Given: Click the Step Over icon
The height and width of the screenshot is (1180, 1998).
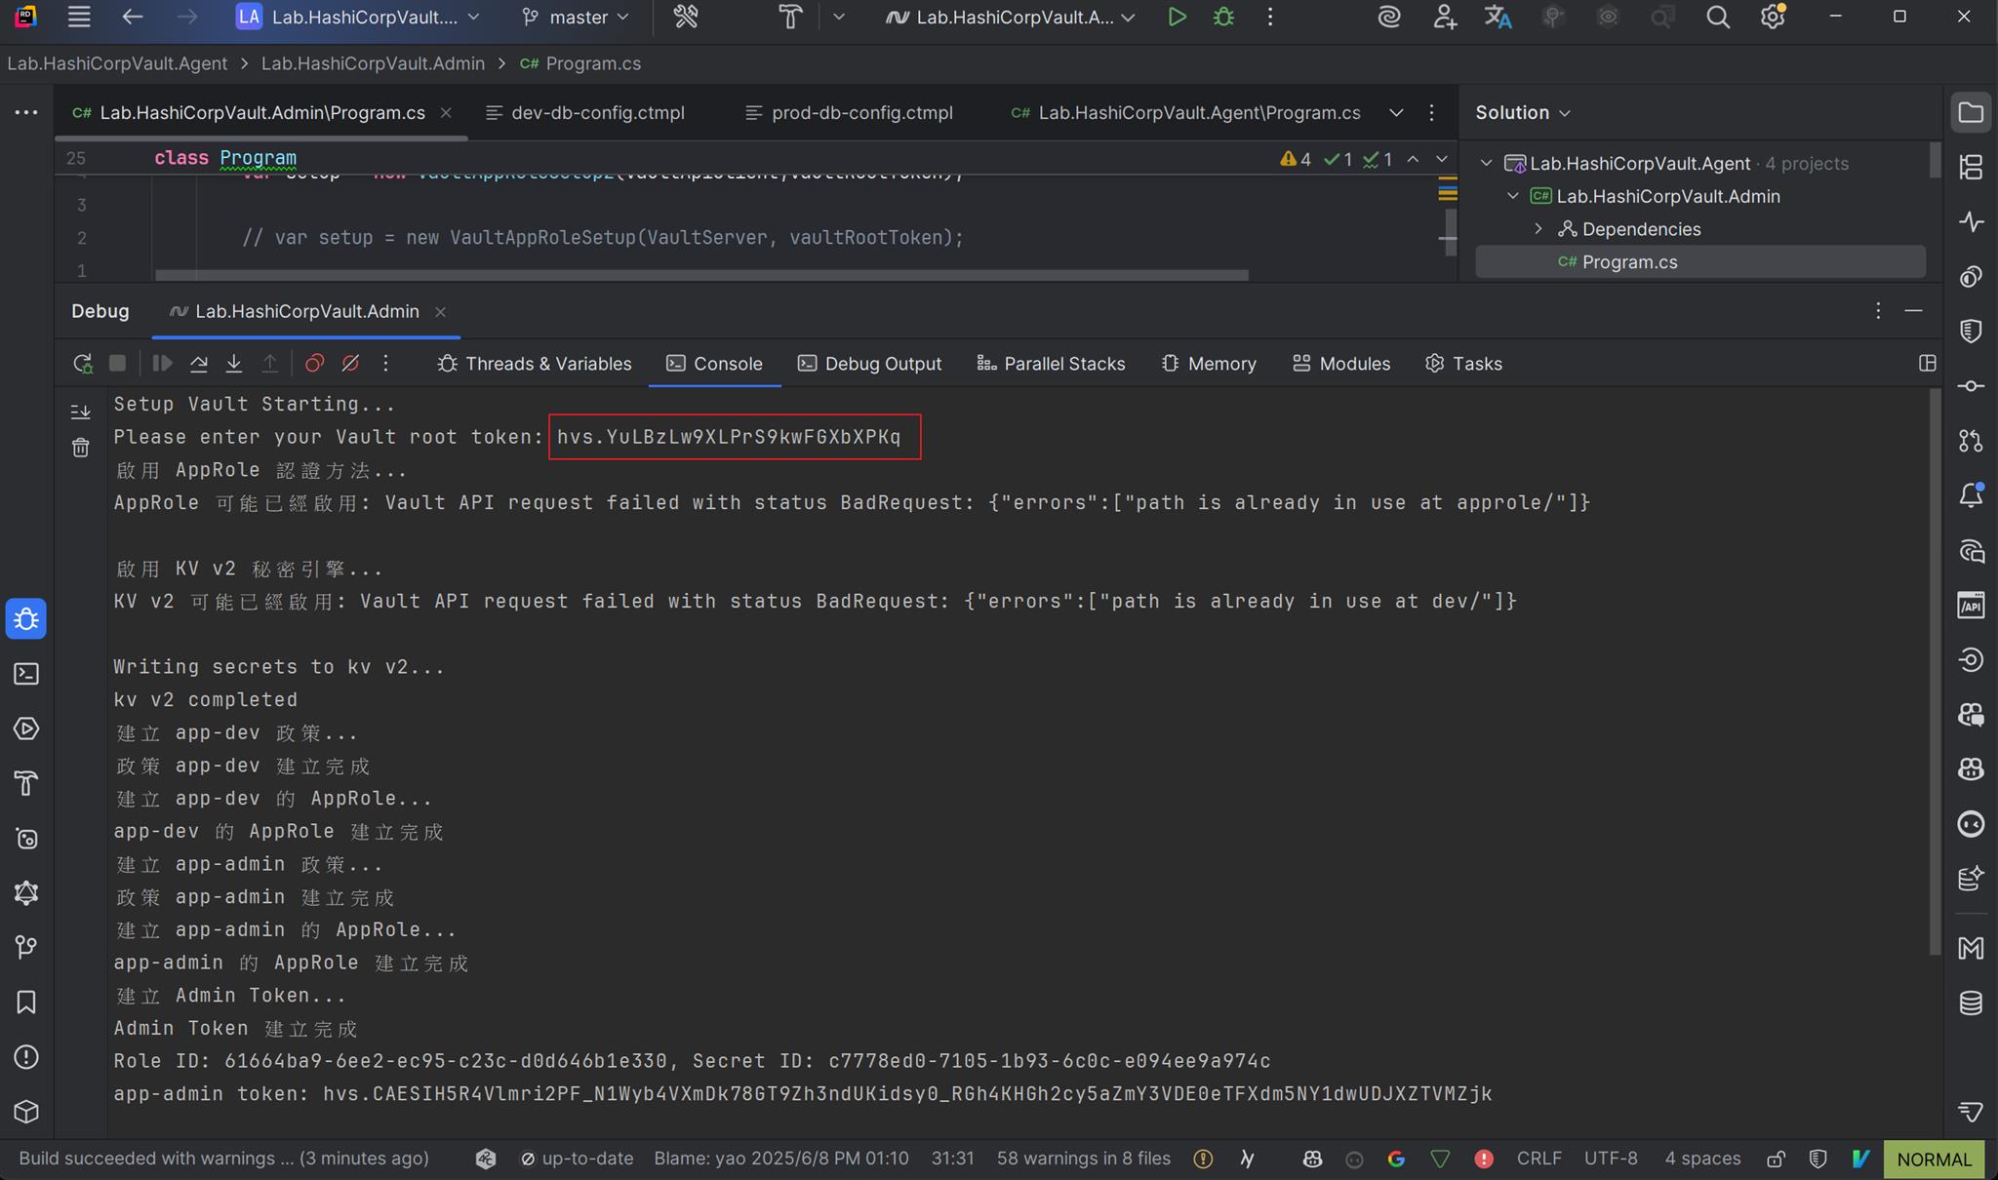Looking at the screenshot, I should click(199, 364).
